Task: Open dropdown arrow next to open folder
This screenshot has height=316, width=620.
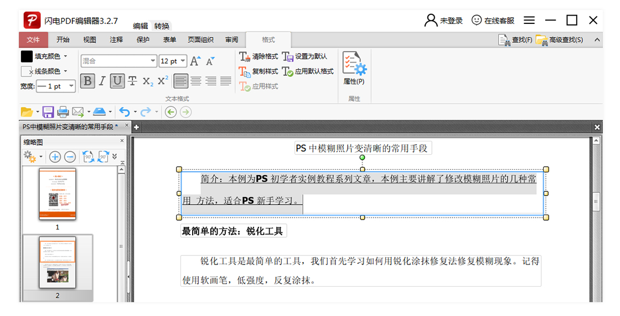Action: point(38,112)
